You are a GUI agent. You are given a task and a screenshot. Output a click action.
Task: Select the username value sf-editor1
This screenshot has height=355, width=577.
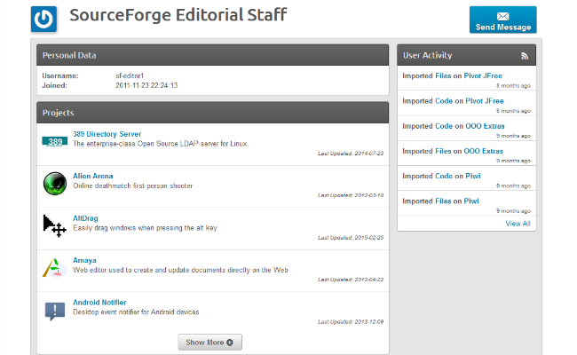[x=130, y=75]
